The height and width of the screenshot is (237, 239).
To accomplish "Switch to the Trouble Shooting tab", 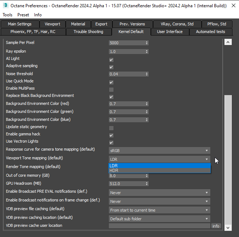I will [x=88, y=32].
